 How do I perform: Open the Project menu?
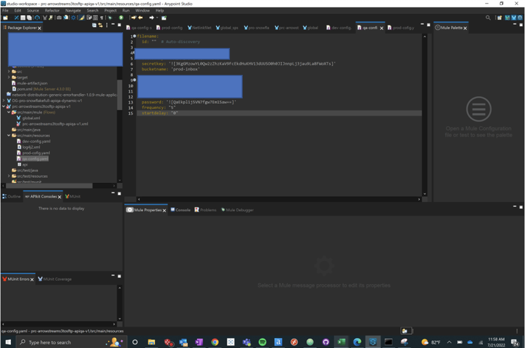click(110, 10)
